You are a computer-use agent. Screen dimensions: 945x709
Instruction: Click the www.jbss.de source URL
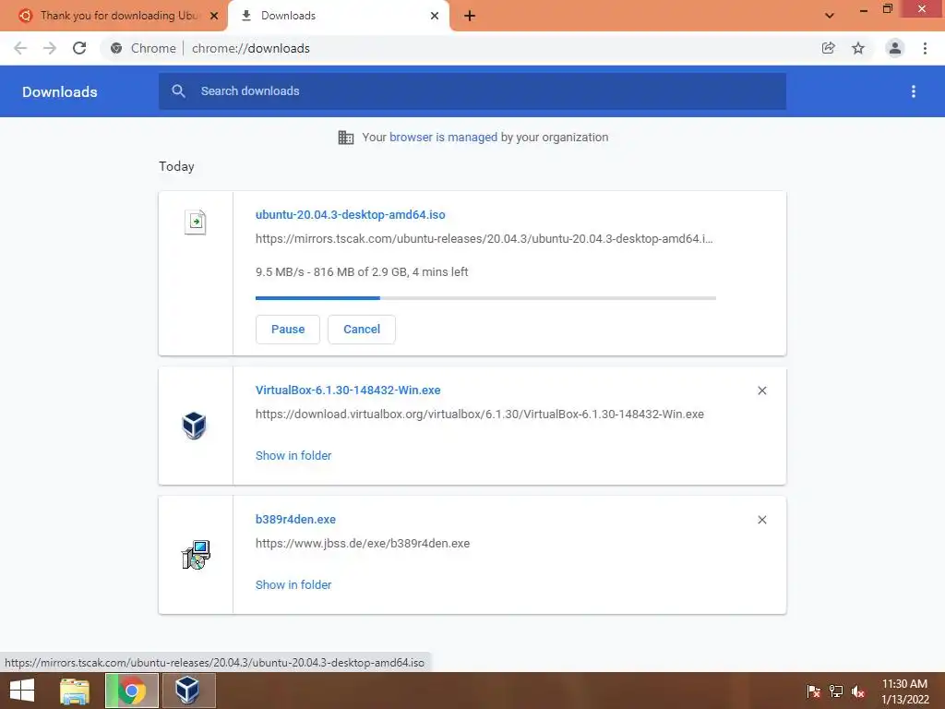363,543
